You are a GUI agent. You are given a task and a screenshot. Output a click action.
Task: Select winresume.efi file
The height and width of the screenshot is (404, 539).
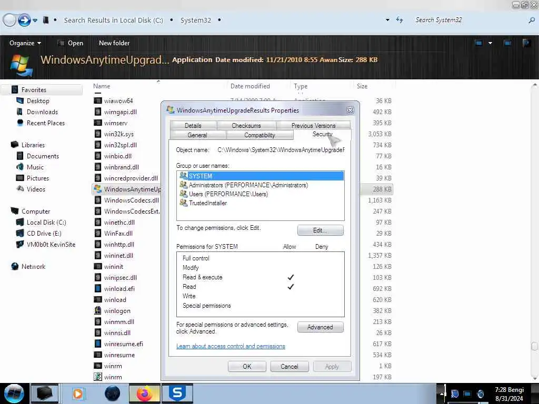pyautogui.click(x=123, y=344)
